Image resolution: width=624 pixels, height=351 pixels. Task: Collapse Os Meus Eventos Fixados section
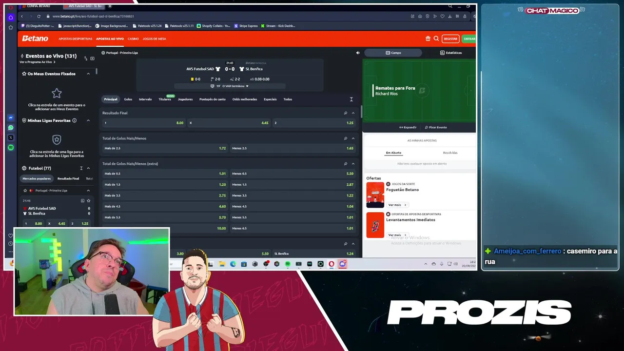(x=88, y=74)
